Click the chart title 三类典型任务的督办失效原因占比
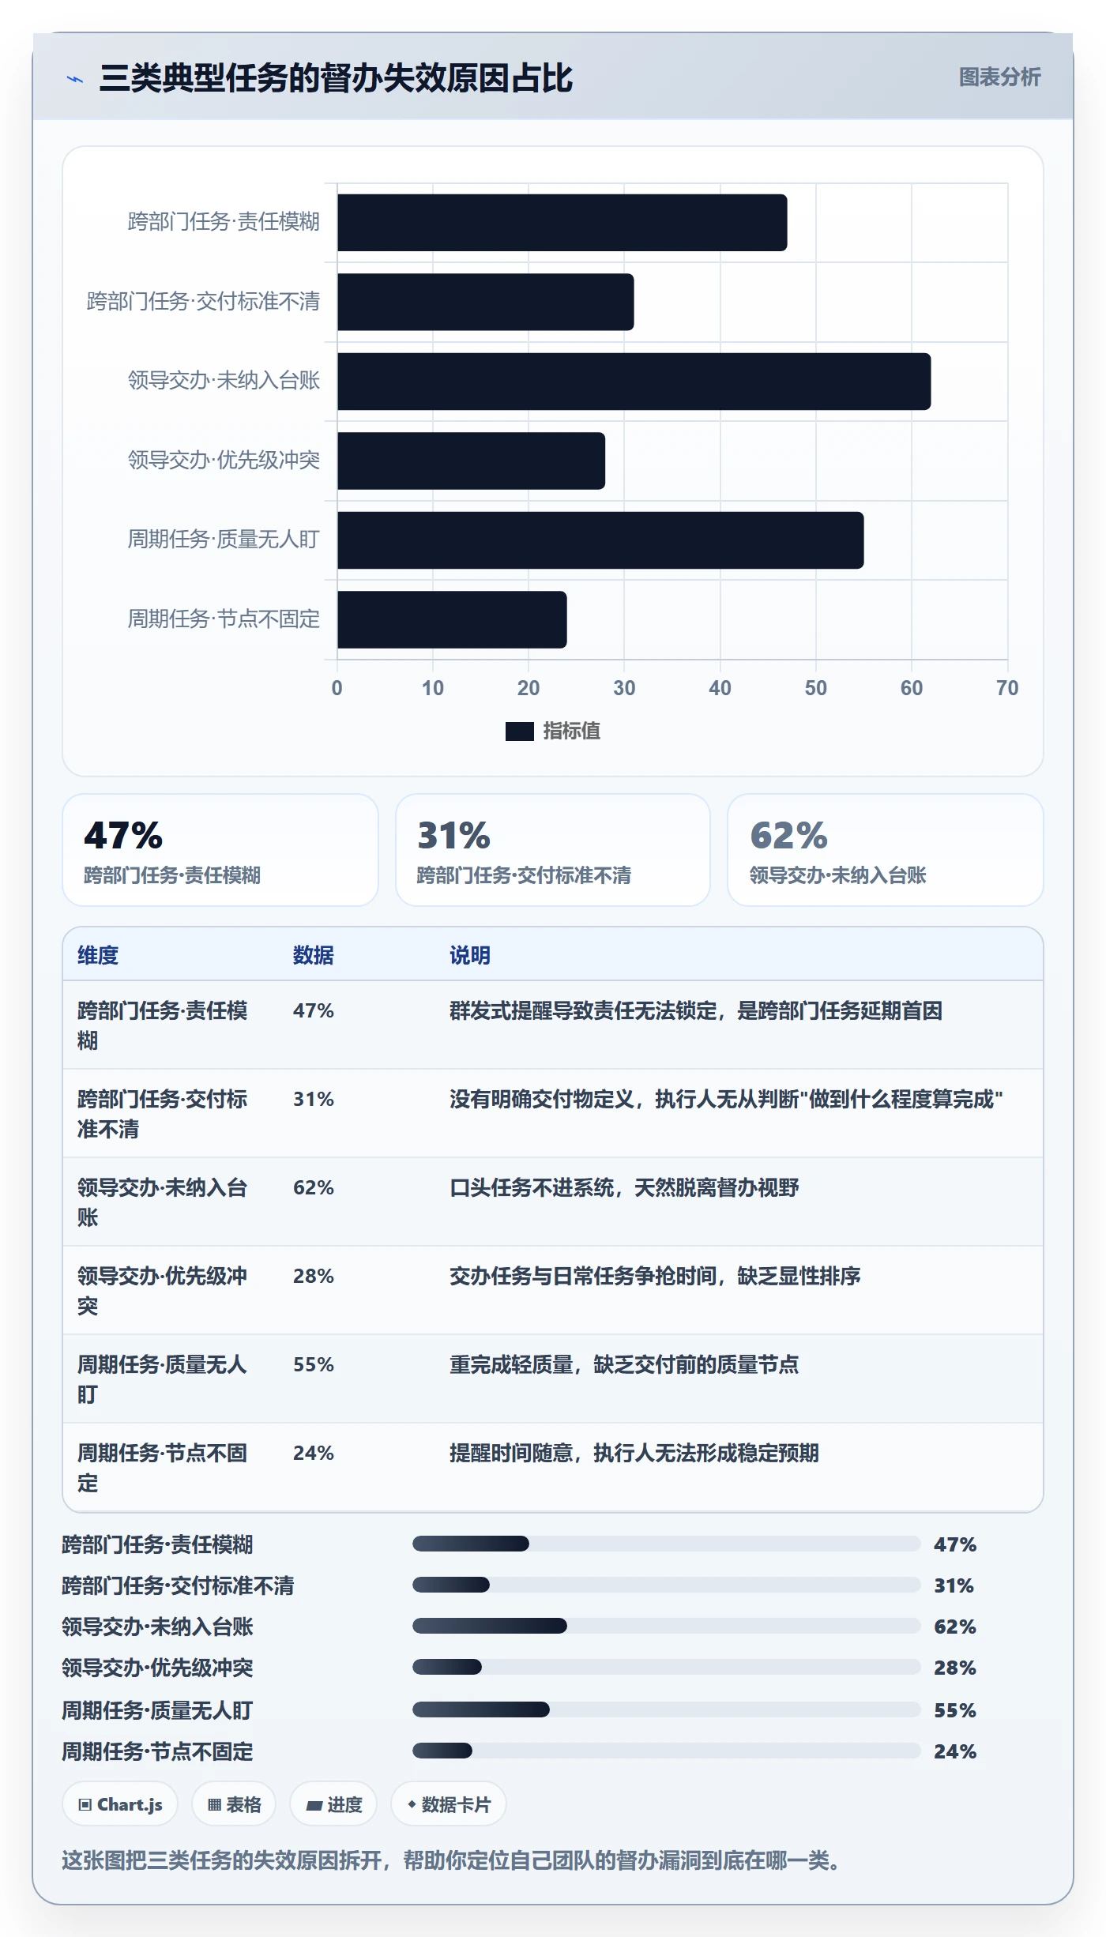 click(336, 78)
